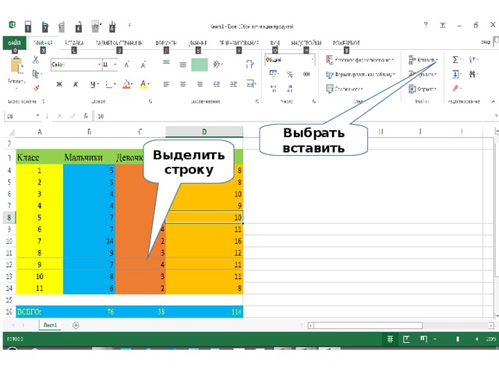The width and height of the screenshot is (499, 374).
Task: Expand the Insert cells (Вставить) dropdown
Action: 438,60
